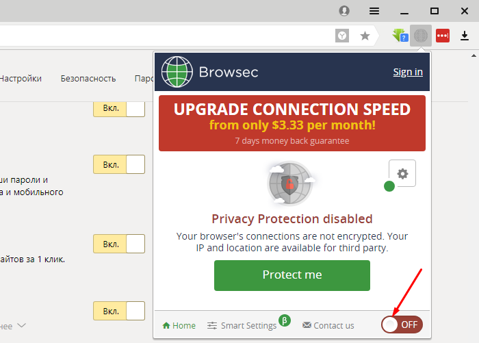
Task: Bookmark page with the star icon
Action: 365,36
